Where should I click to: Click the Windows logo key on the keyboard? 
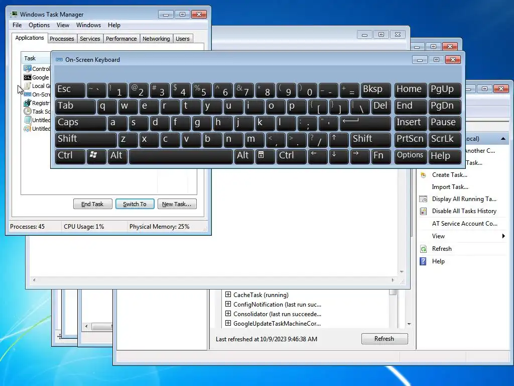click(x=96, y=156)
